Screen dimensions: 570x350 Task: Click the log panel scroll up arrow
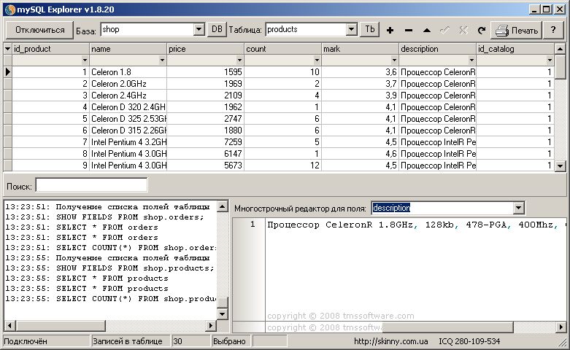[x=222, y=206]
